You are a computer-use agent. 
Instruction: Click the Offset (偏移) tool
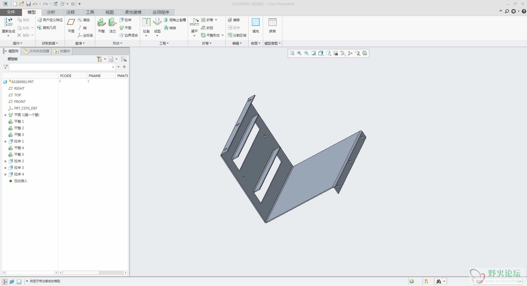click(234, 20)
